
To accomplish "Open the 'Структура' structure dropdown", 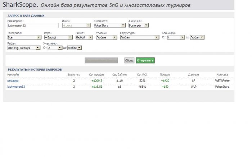I will (x=140, y=37).
